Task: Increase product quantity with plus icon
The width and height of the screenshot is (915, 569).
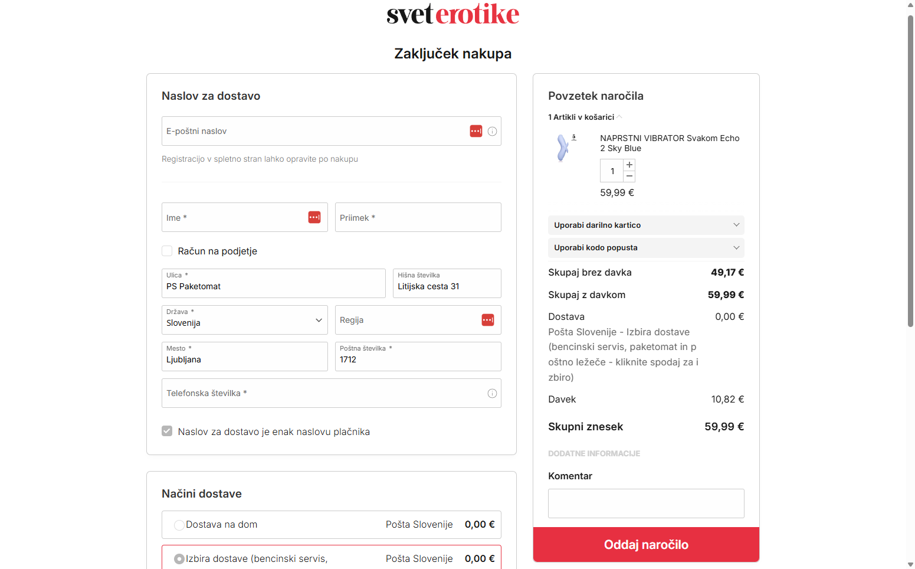Action: (x=629, y=165)
